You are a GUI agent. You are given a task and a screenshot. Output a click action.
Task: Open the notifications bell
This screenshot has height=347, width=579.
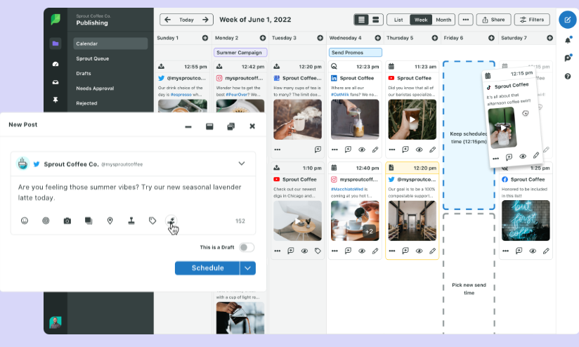coord(568,40)
